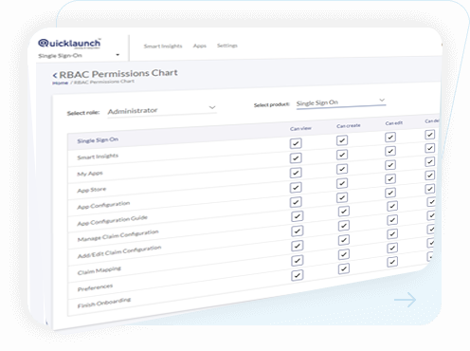Toggle Can view for Smart Insights
Viewport: 470px width, 351px height.
(x=296, y=143)
